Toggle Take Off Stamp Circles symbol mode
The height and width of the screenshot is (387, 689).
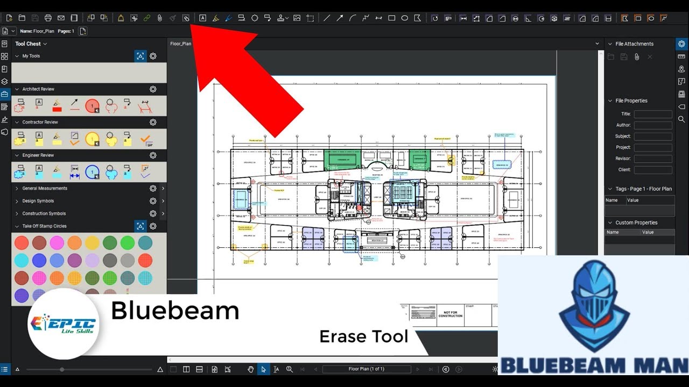140,226
